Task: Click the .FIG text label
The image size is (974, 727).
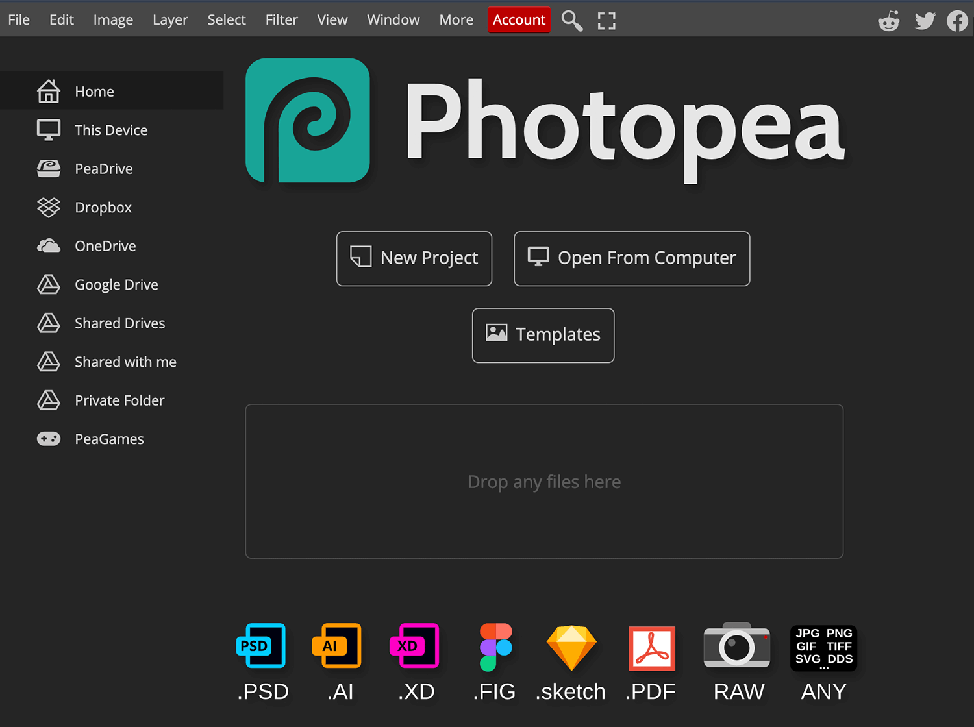Action: pos(494,691)
